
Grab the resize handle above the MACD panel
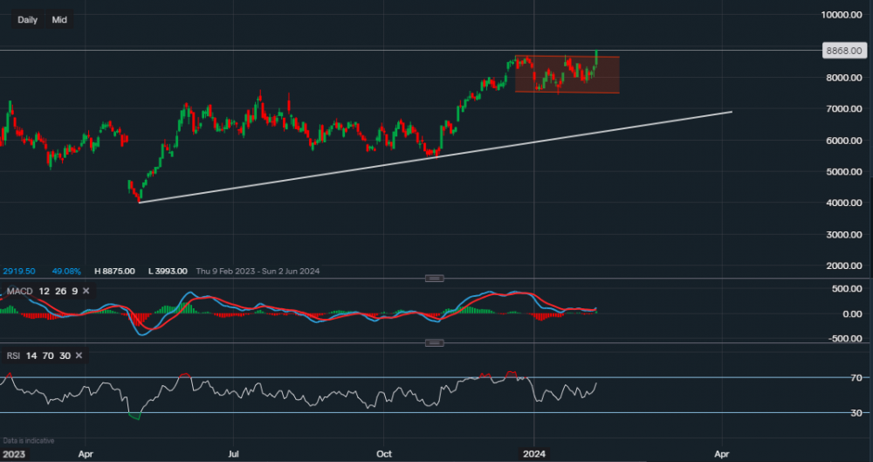(434, 278)
